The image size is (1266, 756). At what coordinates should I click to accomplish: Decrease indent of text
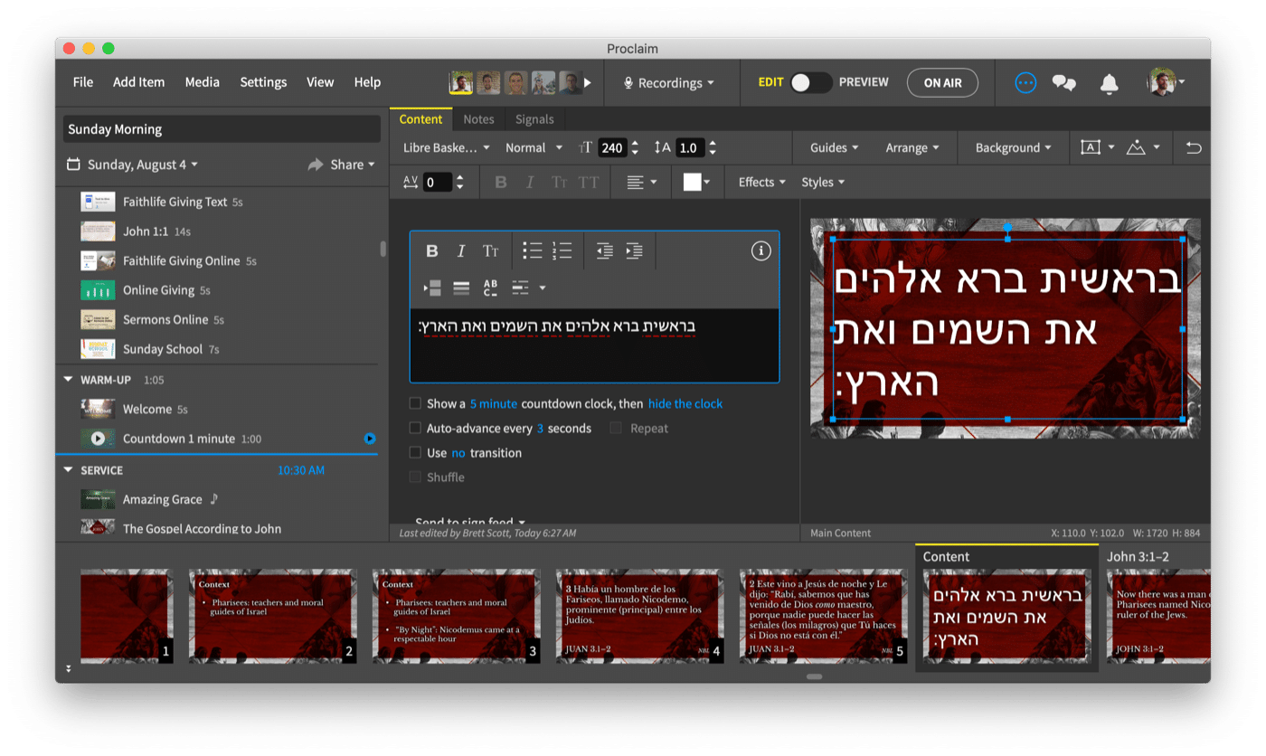(x=605, y=250)
